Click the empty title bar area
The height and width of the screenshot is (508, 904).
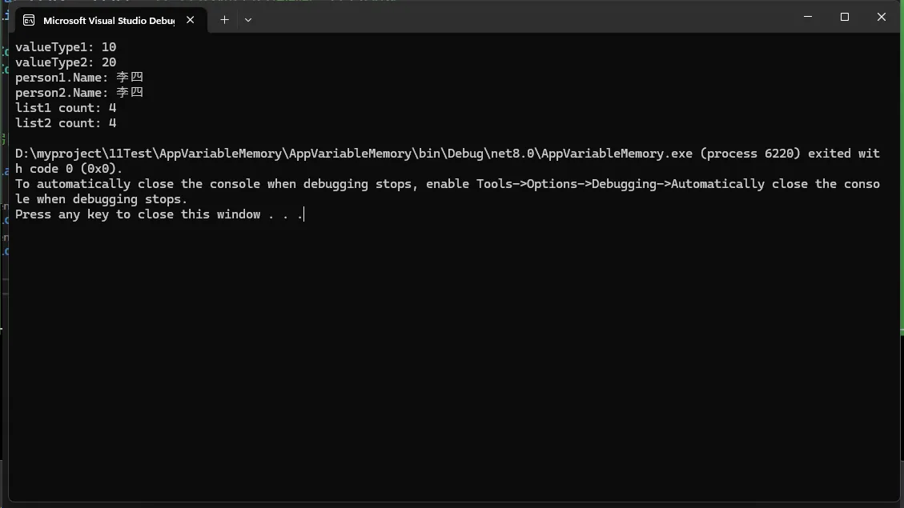pos(520,17)
